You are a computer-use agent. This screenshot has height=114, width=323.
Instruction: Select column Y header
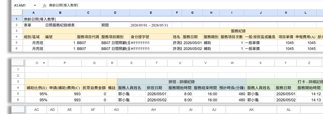285,63
